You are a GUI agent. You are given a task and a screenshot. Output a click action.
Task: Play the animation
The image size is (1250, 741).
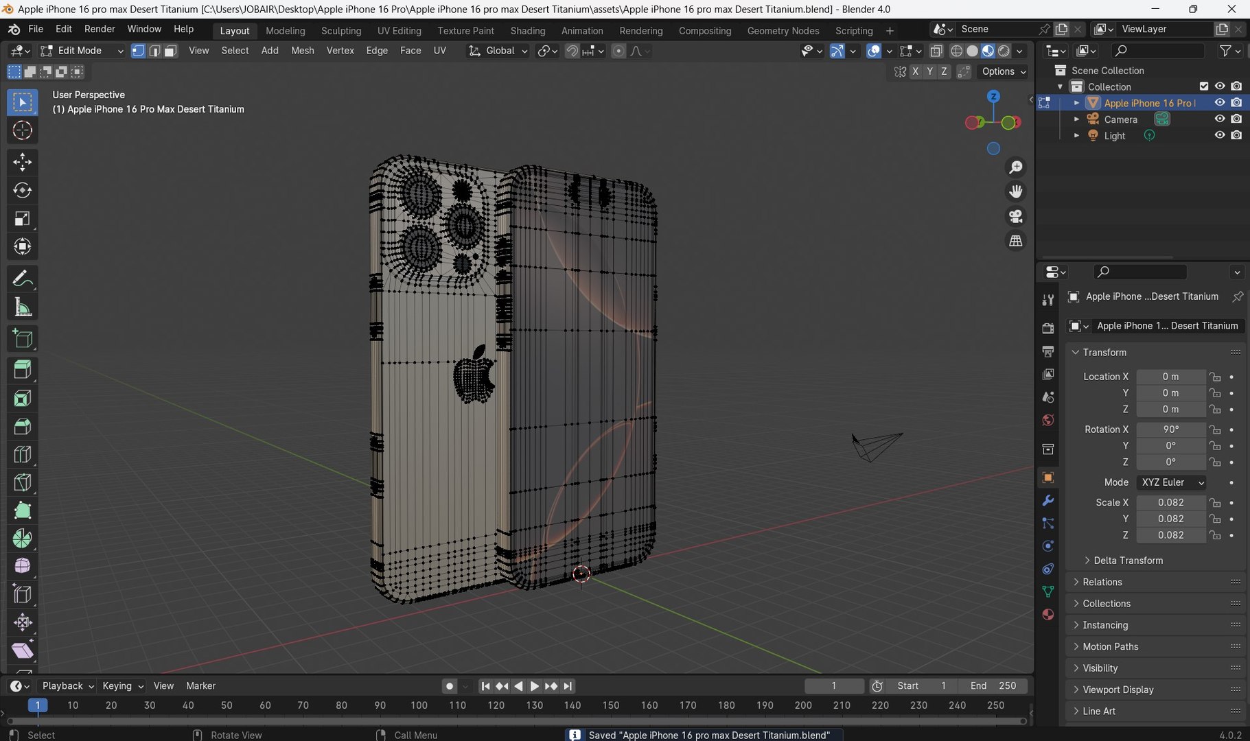(x=534, y=686)
